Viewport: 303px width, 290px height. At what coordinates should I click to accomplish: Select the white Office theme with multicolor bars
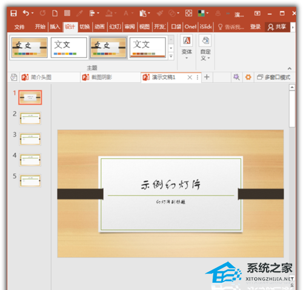point(69,47)
